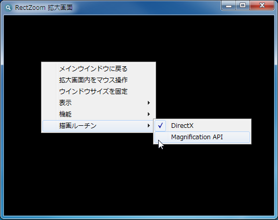
Task: Minimize the RectZoom window
Action: pos(229,6)
